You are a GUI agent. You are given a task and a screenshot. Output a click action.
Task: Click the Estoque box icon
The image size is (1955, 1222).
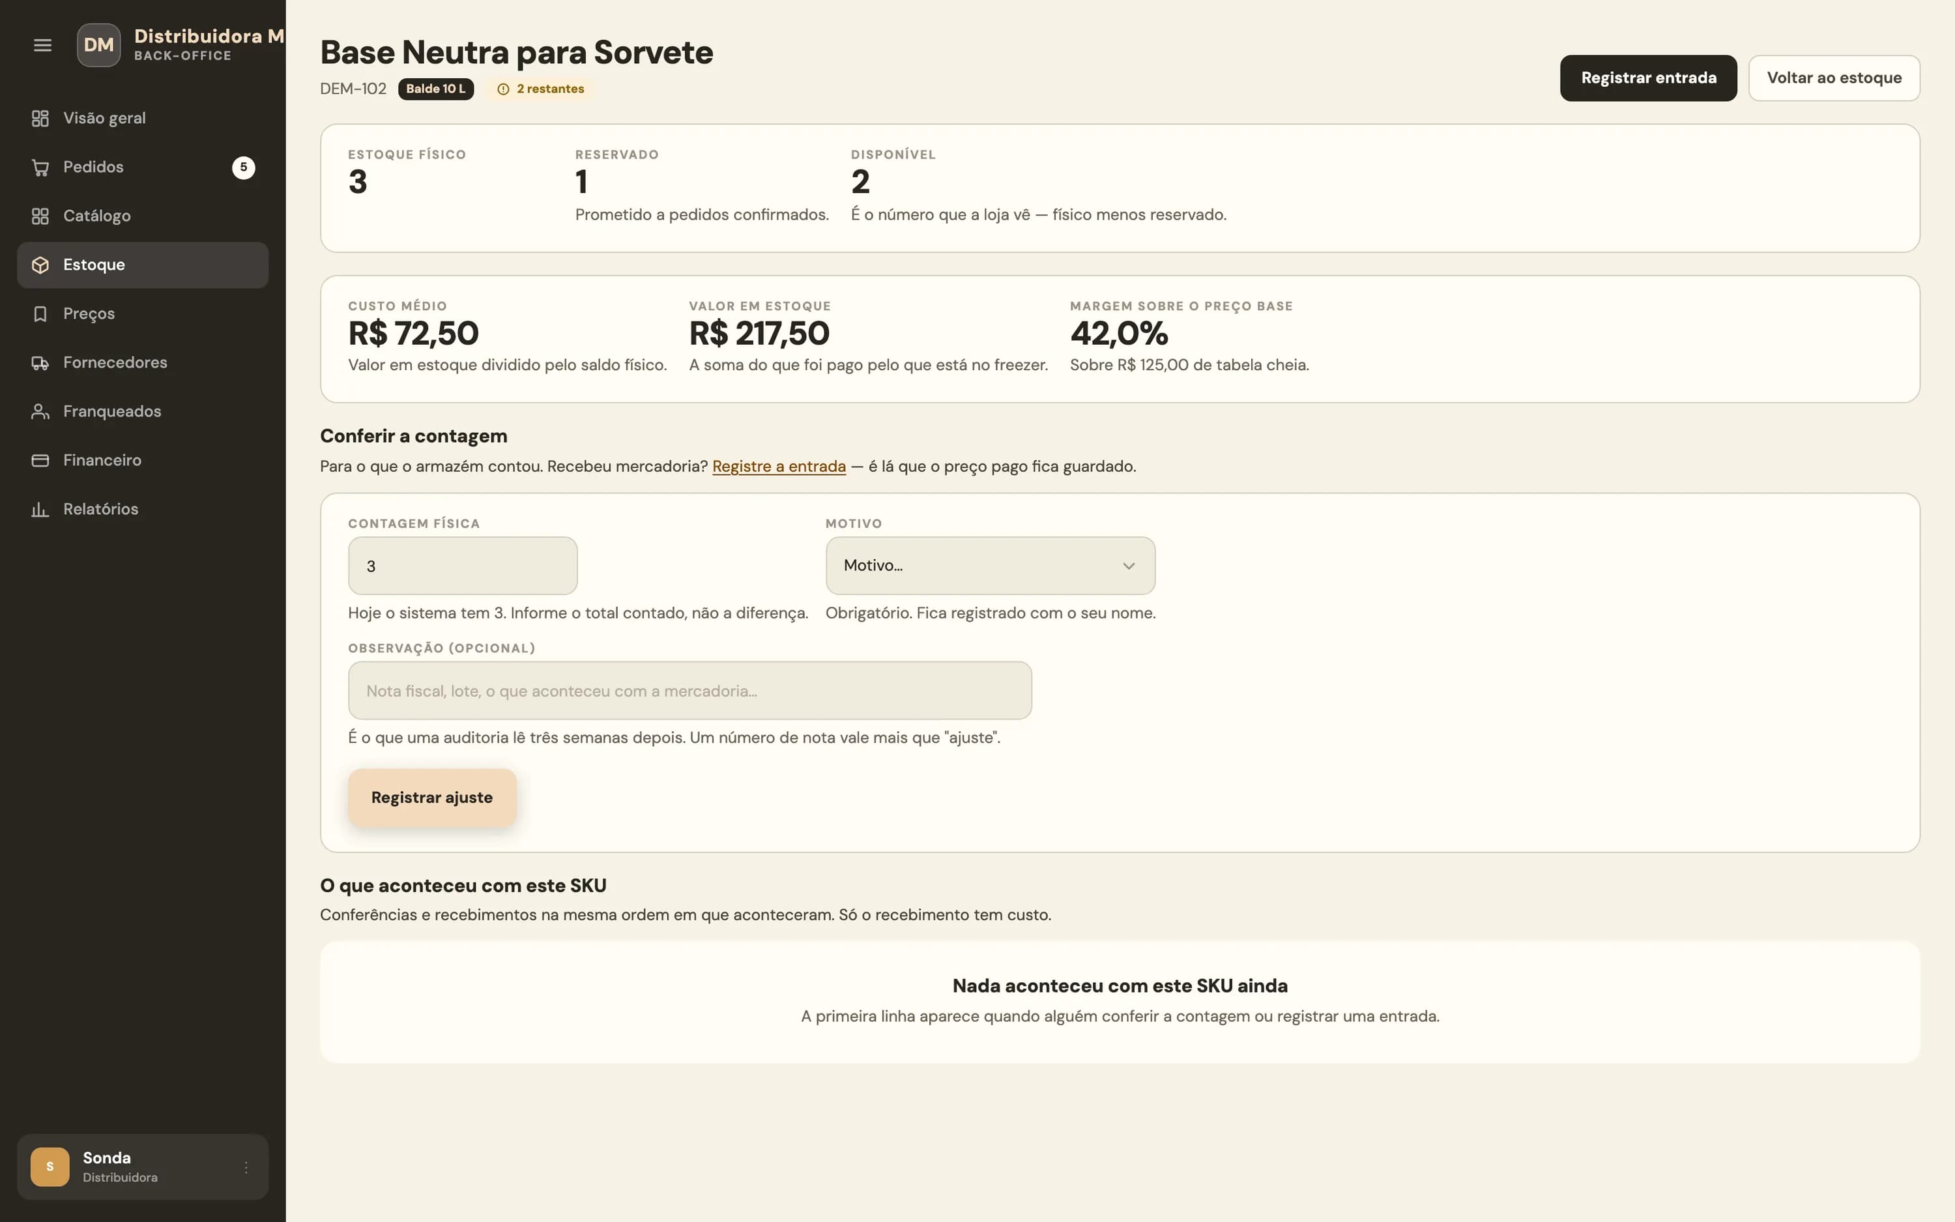[40, 265]
